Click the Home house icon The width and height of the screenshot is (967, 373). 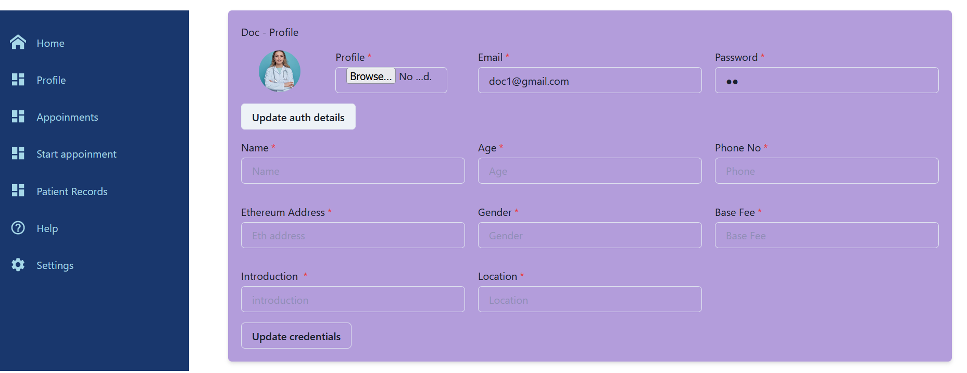pyautogui.click(x=18, y=42)
